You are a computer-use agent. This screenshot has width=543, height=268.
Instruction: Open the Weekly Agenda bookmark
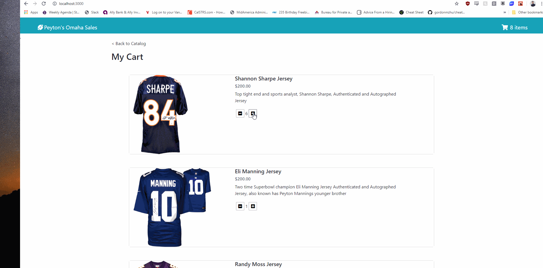coord(61,12)
